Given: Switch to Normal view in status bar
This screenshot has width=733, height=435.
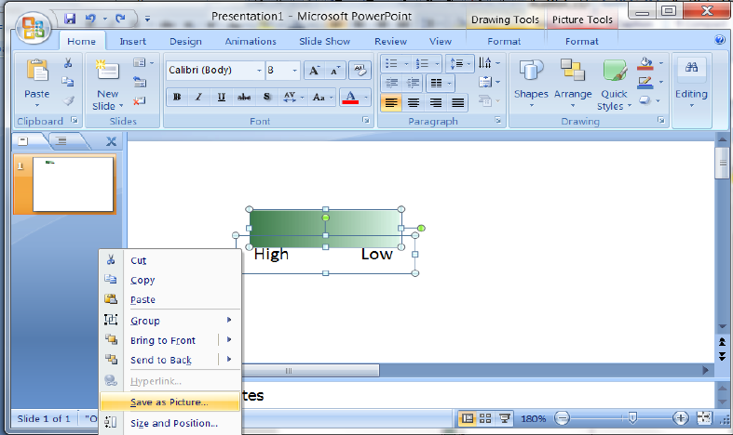Looking at the screenshot, I should [x=467, y=418].
